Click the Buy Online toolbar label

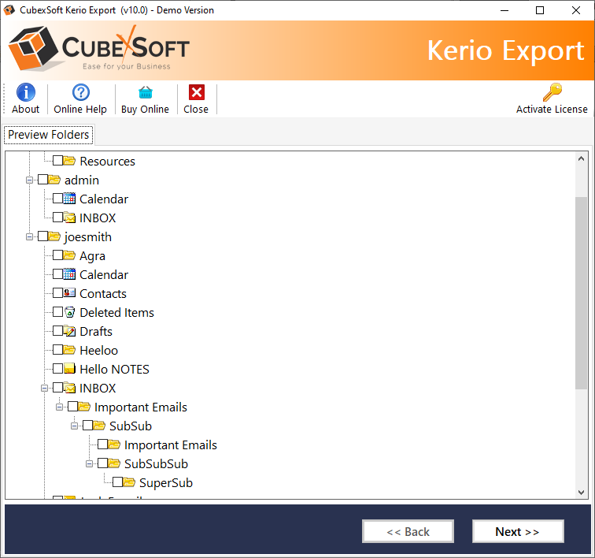tap(146, 109)
